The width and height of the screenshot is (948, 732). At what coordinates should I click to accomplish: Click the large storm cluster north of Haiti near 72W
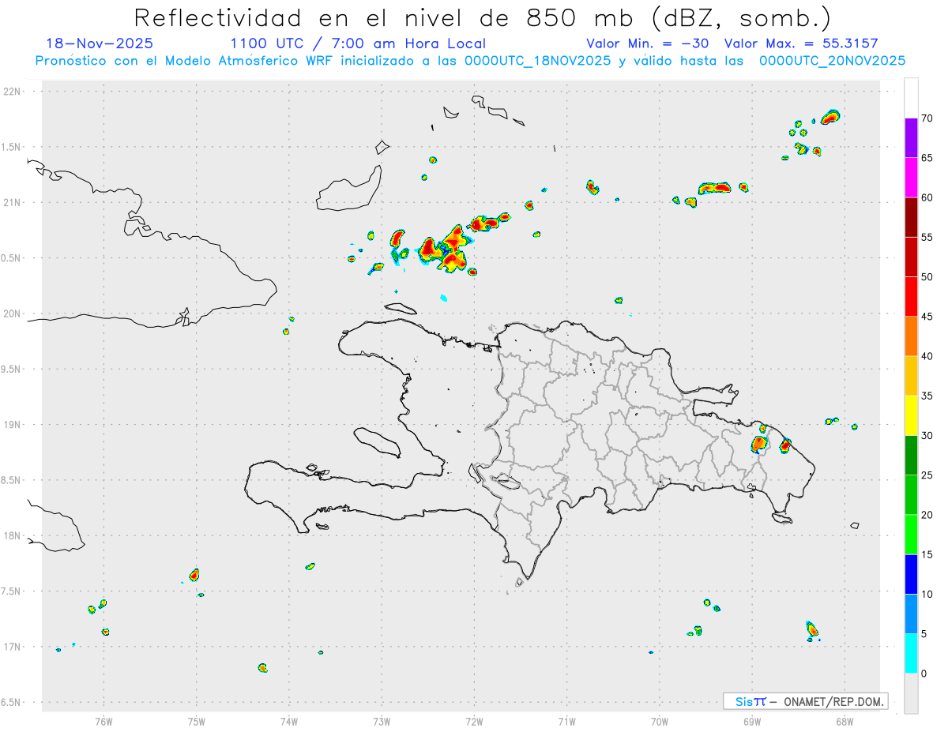445,248
